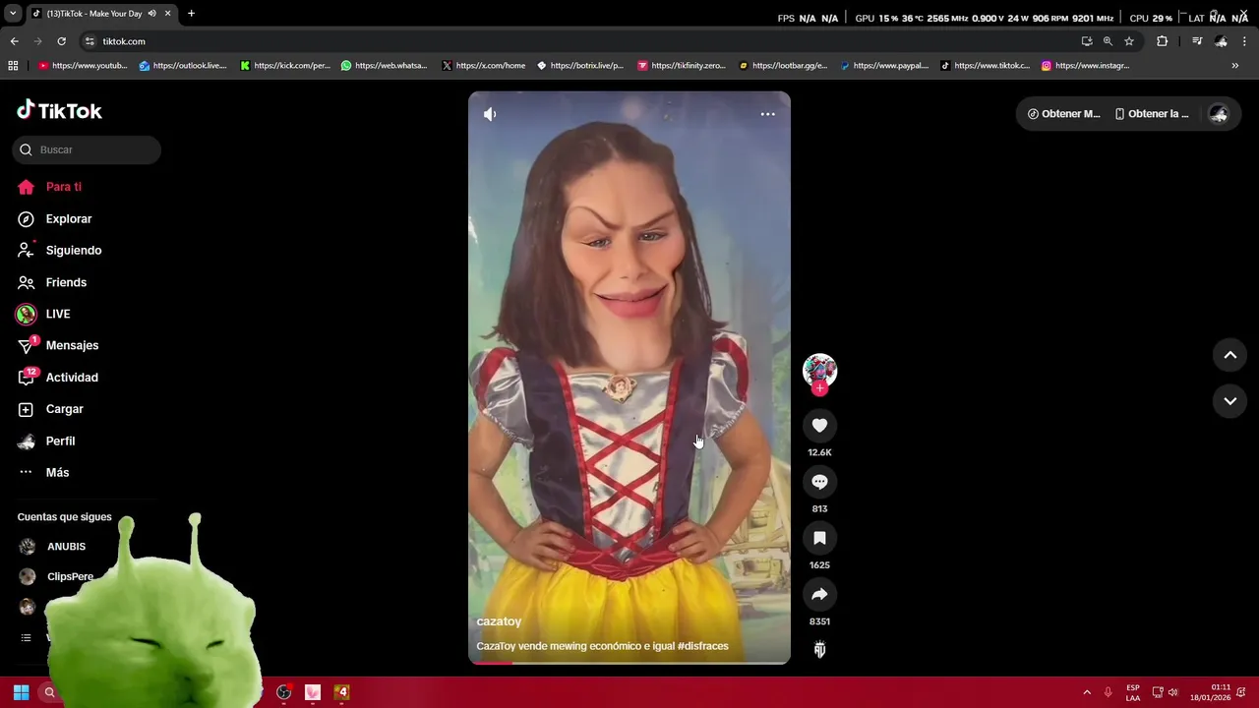Open profile avatar menu at top right
The image size is (1259, 708).
pos(1219,114)
